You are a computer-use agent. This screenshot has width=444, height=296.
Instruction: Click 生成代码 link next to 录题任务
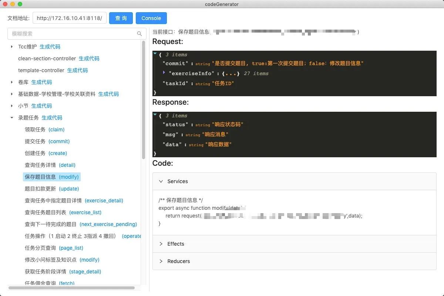pos(52,118)
